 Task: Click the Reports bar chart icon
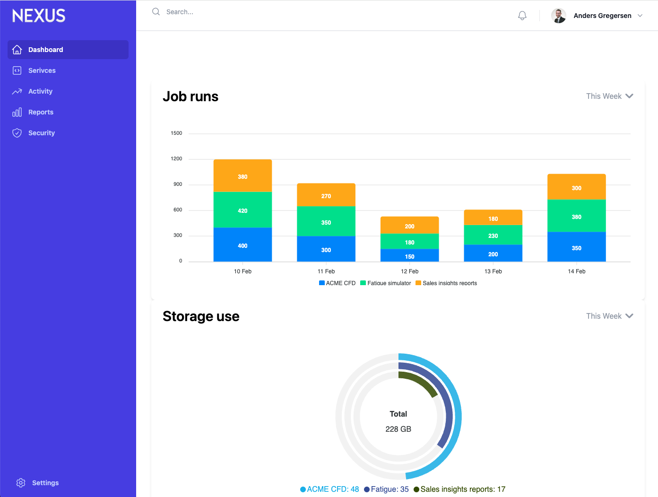(17, 112)
